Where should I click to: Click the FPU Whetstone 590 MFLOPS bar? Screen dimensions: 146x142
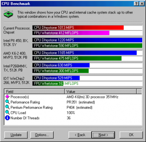(87, 46)
